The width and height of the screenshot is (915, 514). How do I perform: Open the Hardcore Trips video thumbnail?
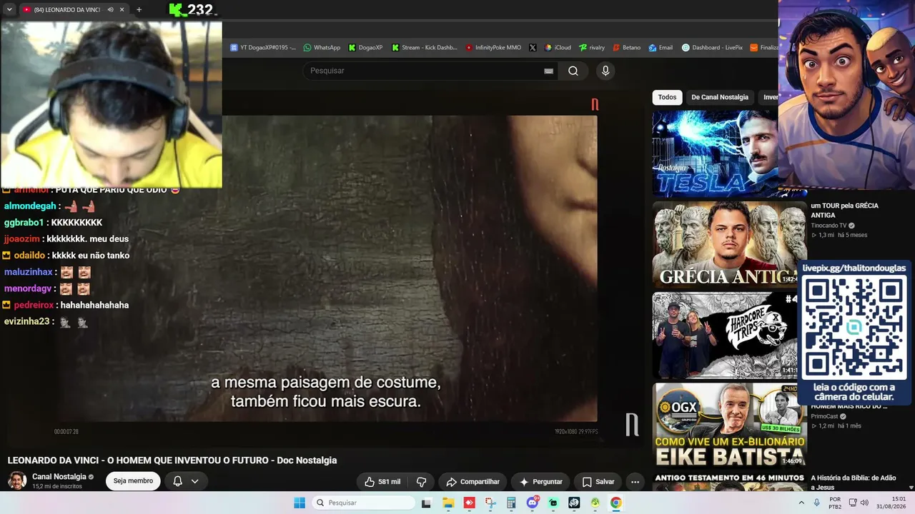point(726,335)
